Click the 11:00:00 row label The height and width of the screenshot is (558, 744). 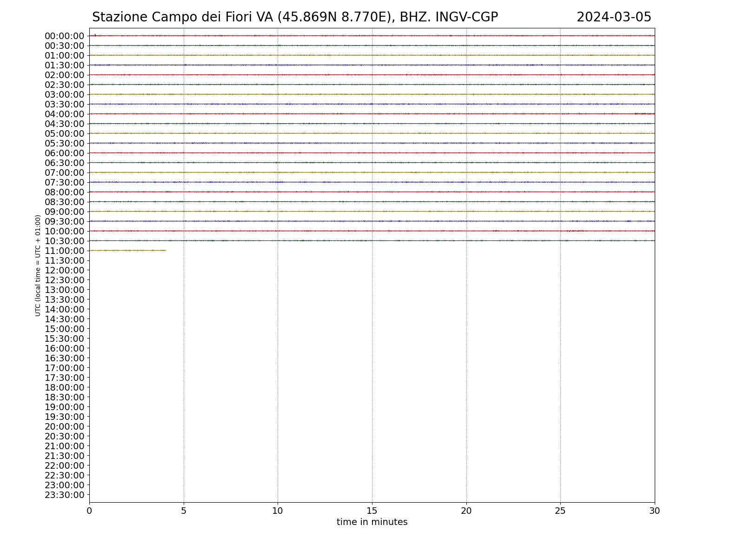pyautogui.click(x=65, y=251)
